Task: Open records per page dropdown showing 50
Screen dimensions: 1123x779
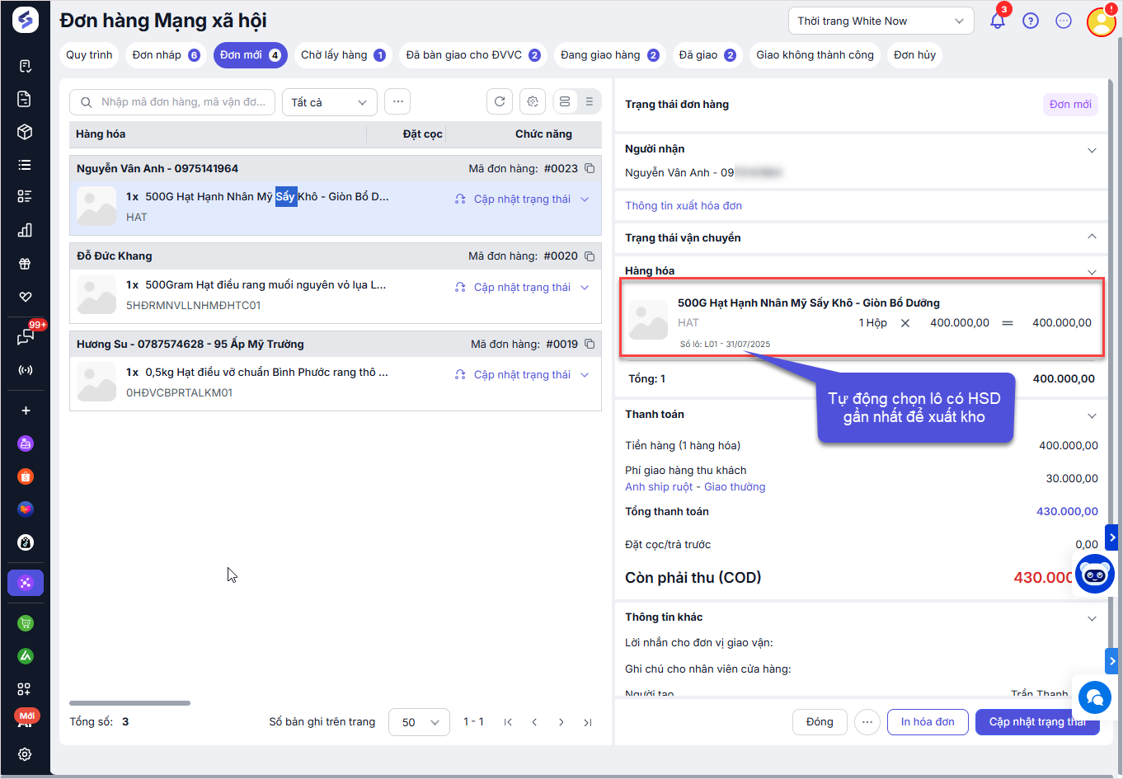Action: [419, 722]
